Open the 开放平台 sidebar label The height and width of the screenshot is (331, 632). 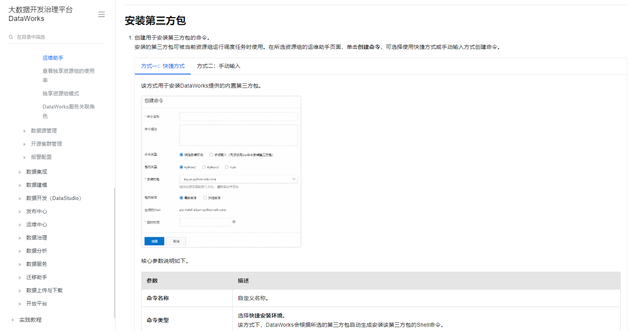(37, 303)
